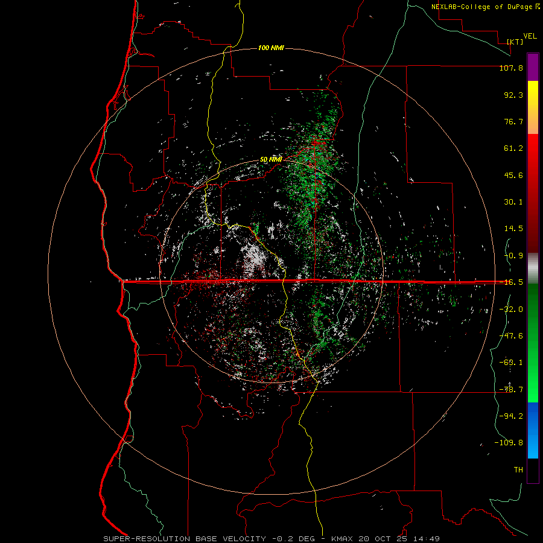Click the 45.6 value on the velocity scale

[513, 175]
